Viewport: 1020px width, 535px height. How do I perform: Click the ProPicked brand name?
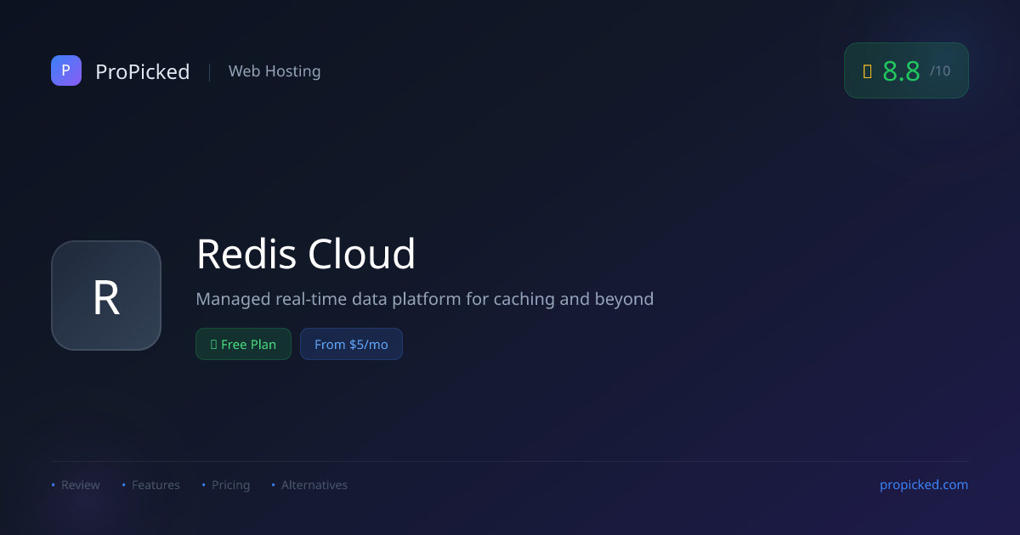pyautogui.click(x=143, y=71)
